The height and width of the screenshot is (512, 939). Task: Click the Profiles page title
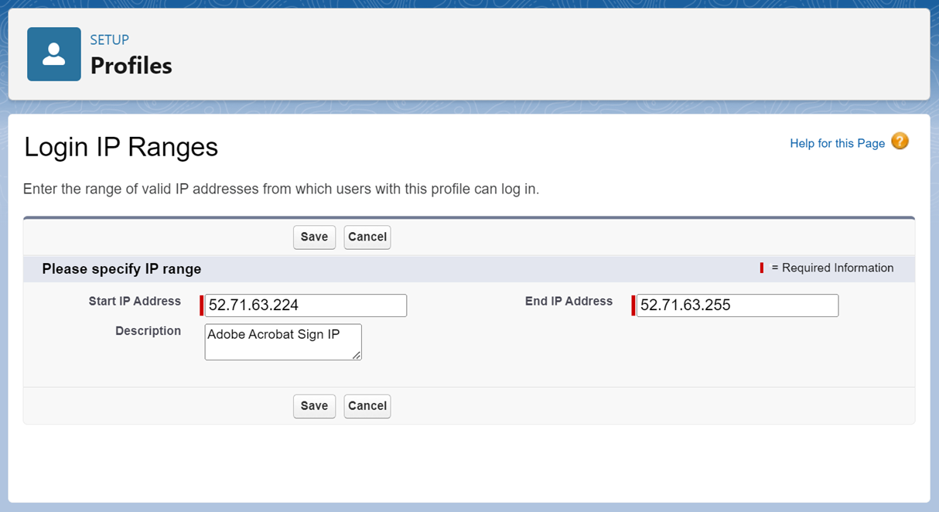pos(131,66)
